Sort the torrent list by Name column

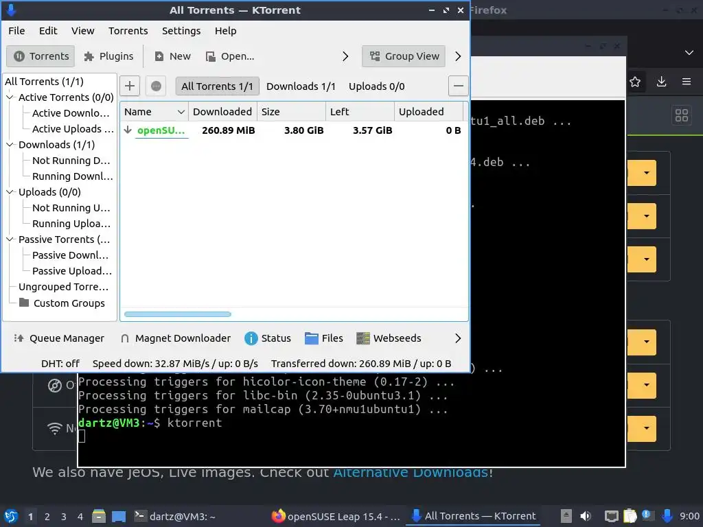click(x=154, y=112)
